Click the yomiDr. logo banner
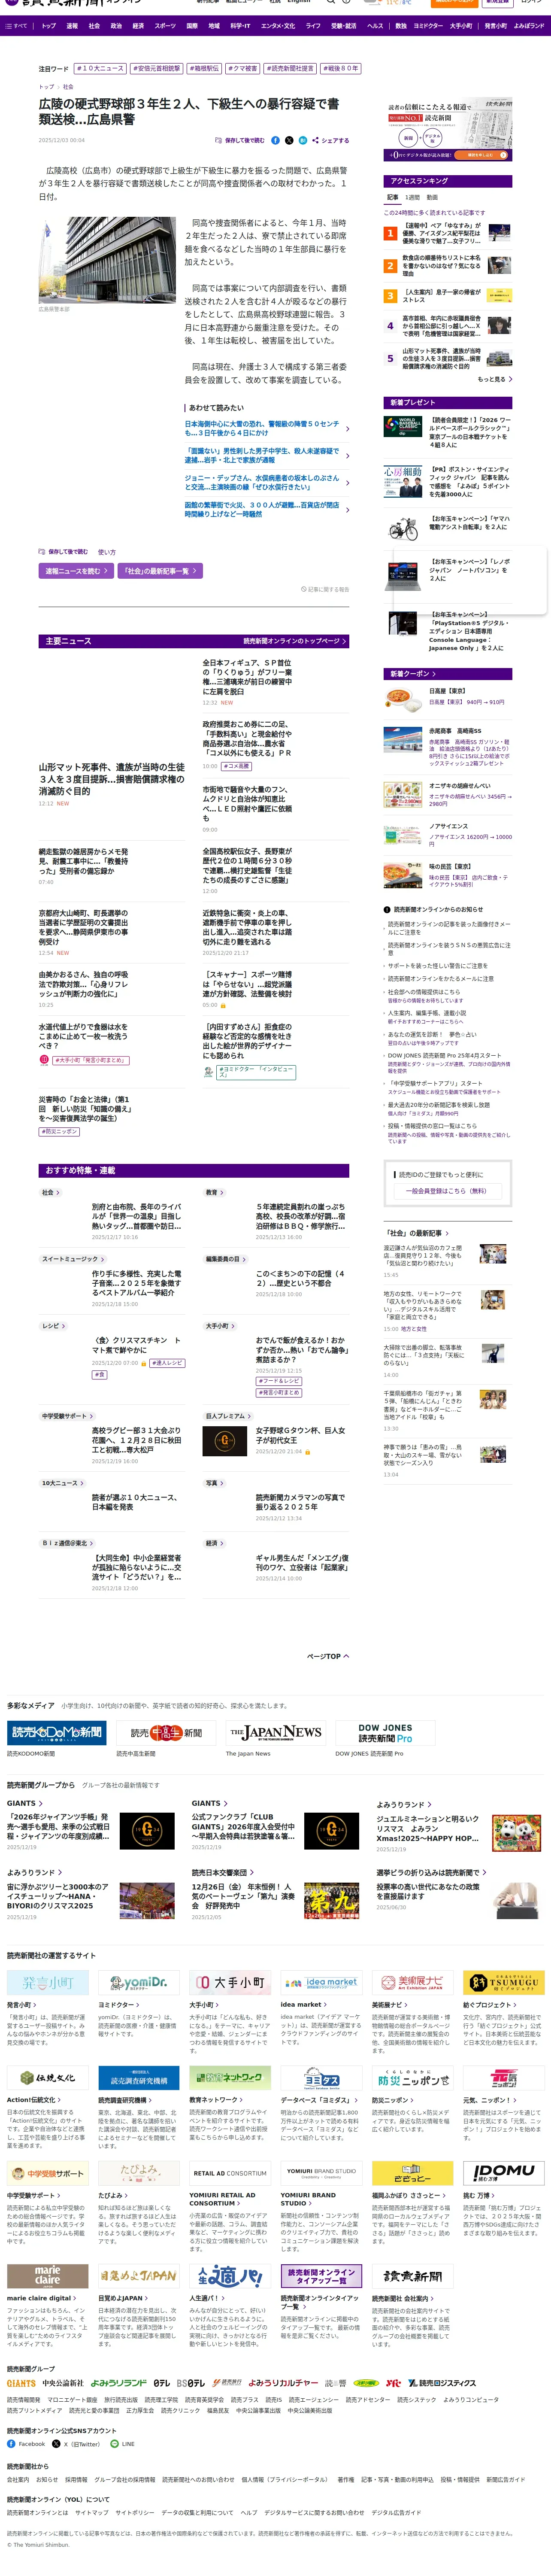The image size is (551, 2576). [139, 1982]
